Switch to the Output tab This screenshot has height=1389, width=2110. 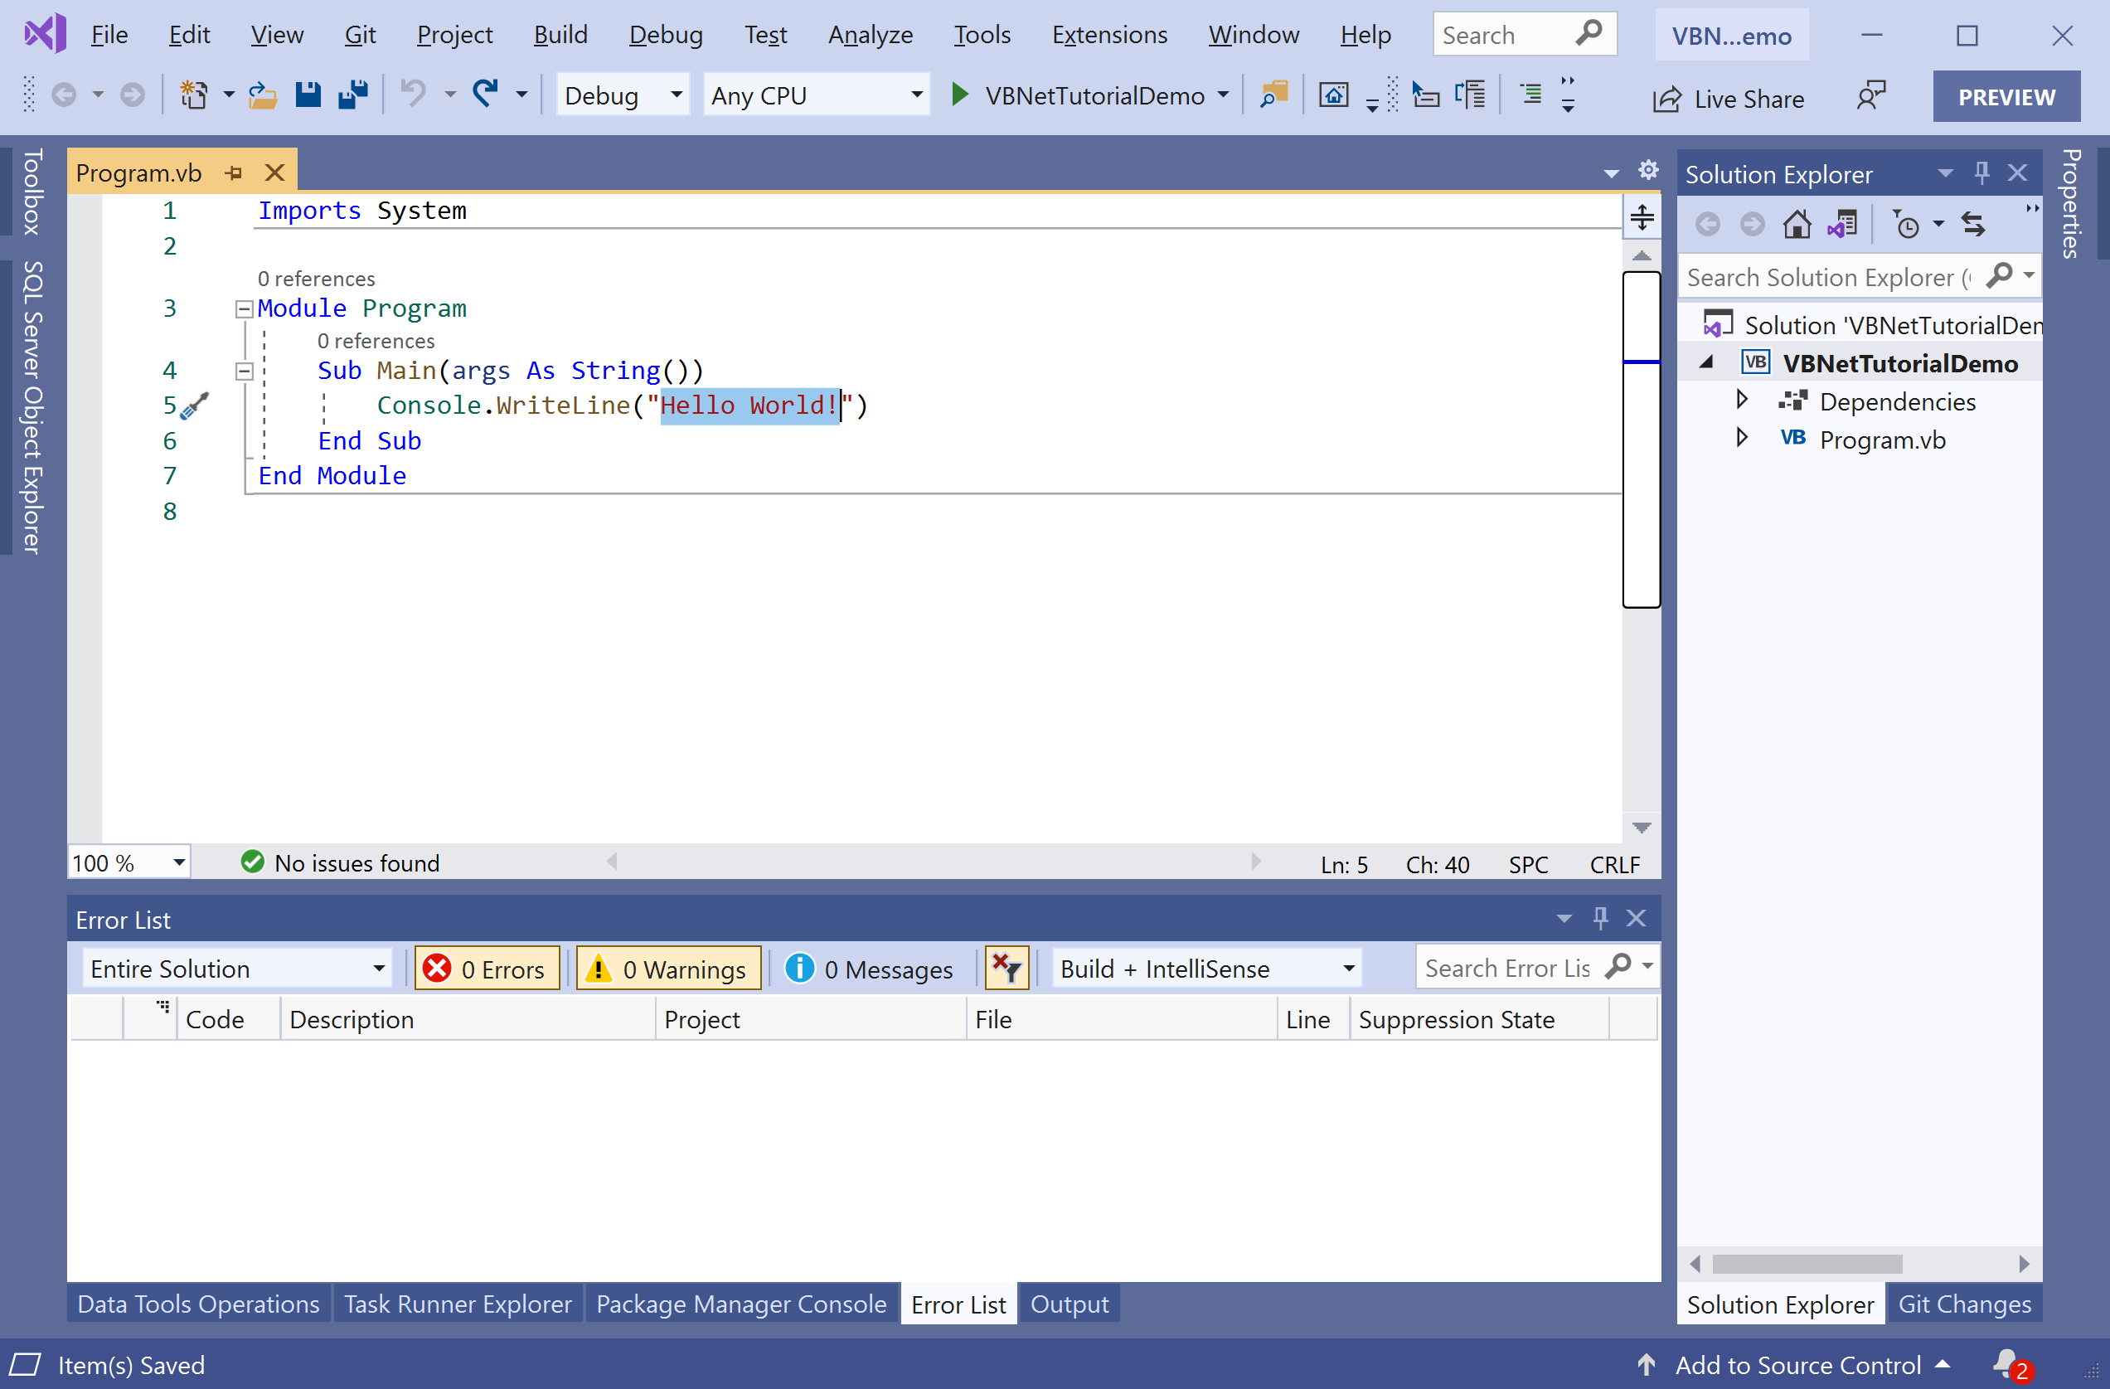(1069, 1304)
